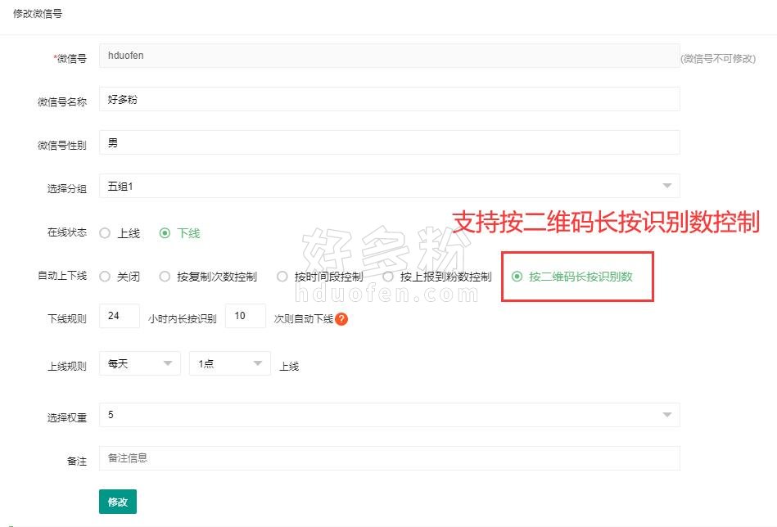Select 按复制次数控制 radio option
This screenshot has width=777, height=527.
pos(165,277)
